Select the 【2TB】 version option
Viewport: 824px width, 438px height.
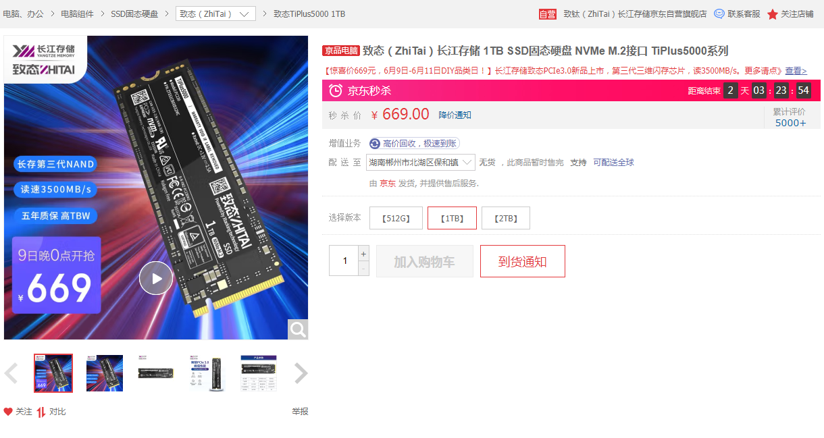(506, 218)
